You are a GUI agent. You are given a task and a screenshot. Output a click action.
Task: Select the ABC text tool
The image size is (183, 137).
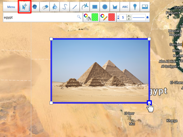coord(125,7)
